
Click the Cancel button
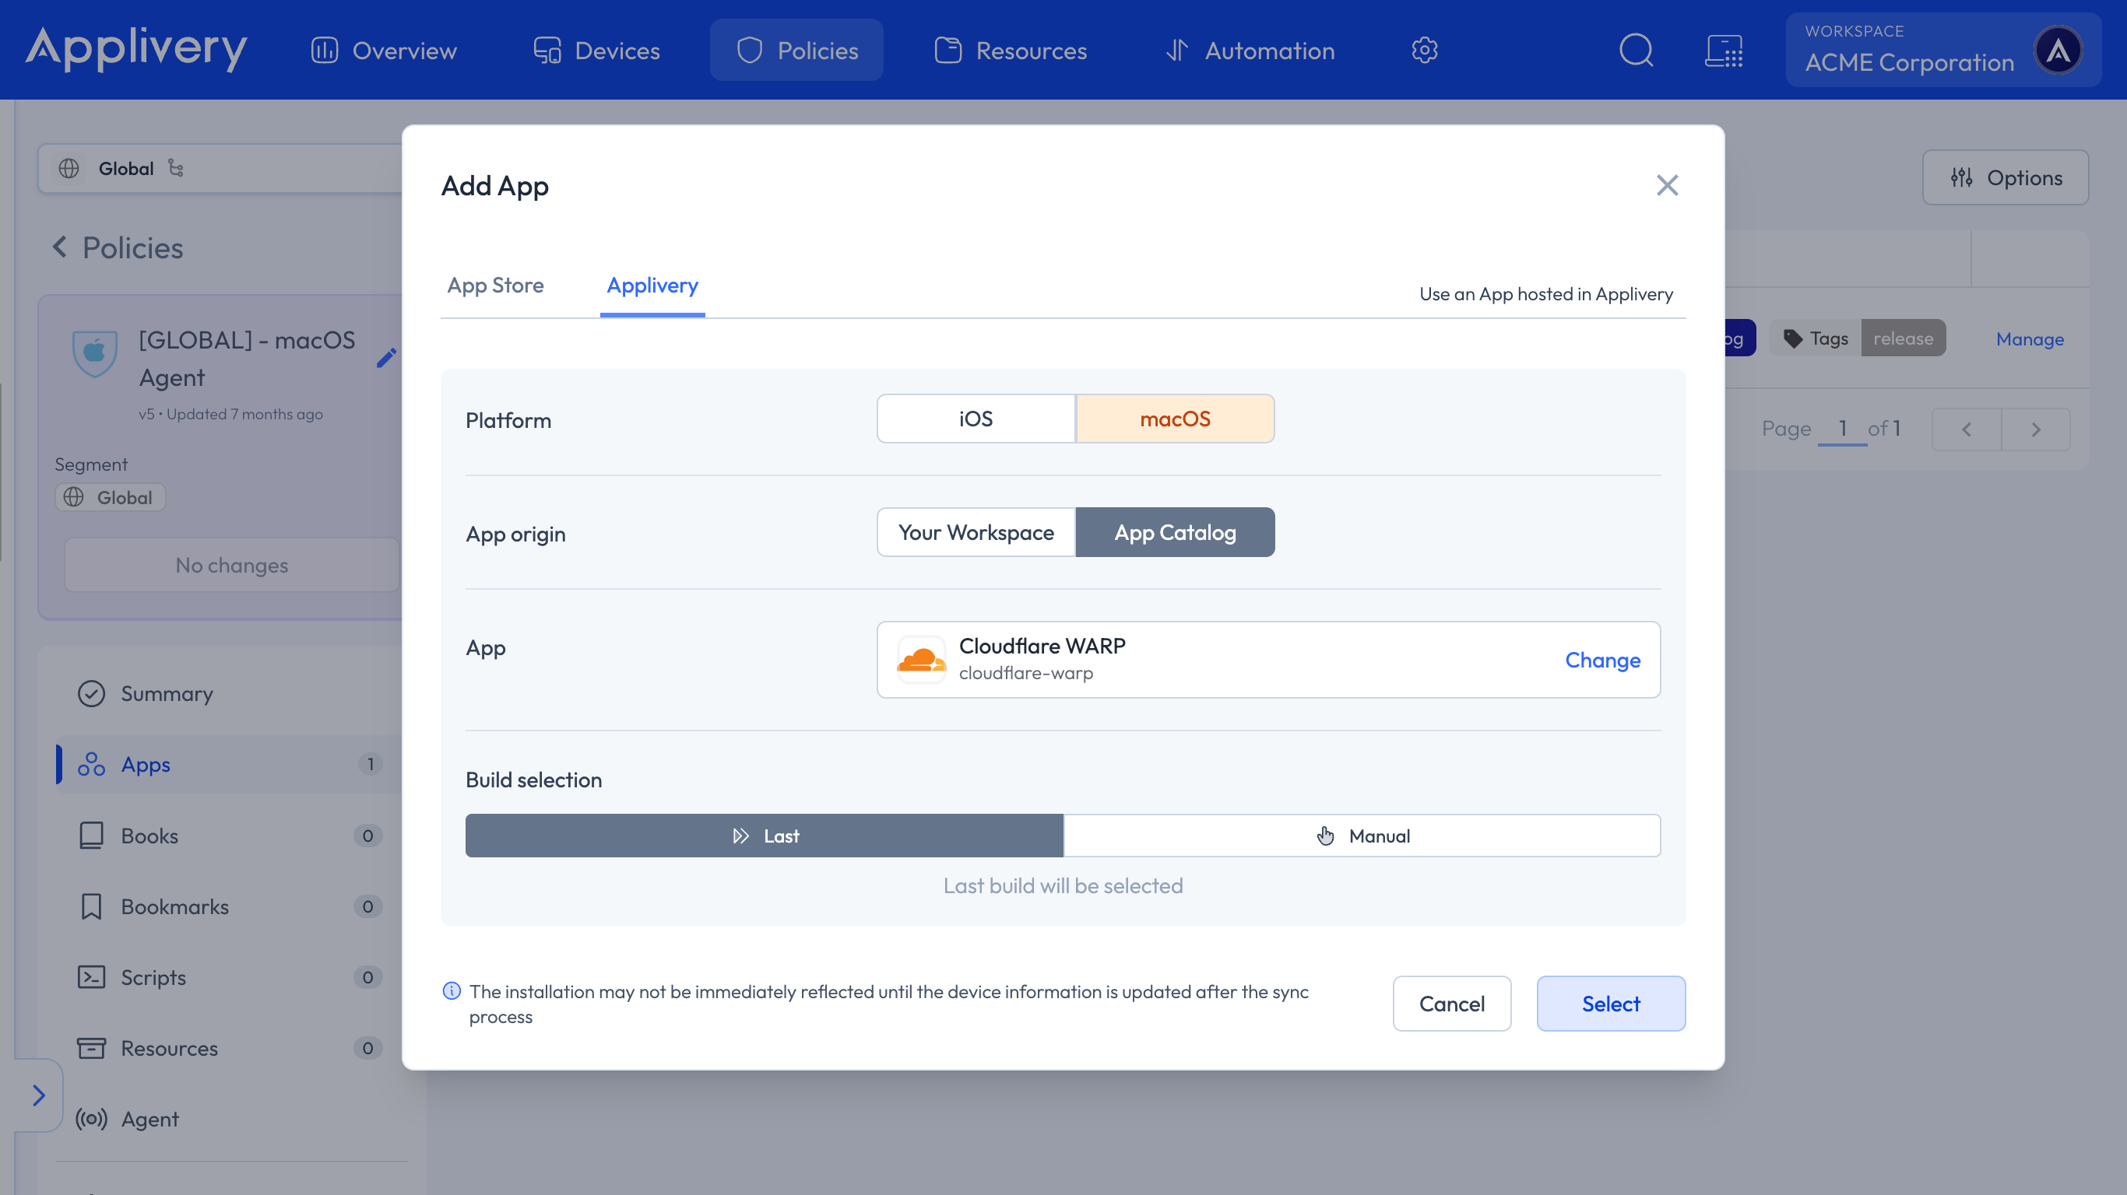click(x=1451, y=1004)
